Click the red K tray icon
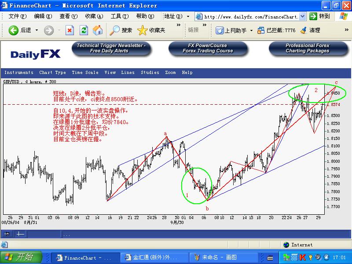Viewport: 352px width, 264px height. tap(303, 257)
